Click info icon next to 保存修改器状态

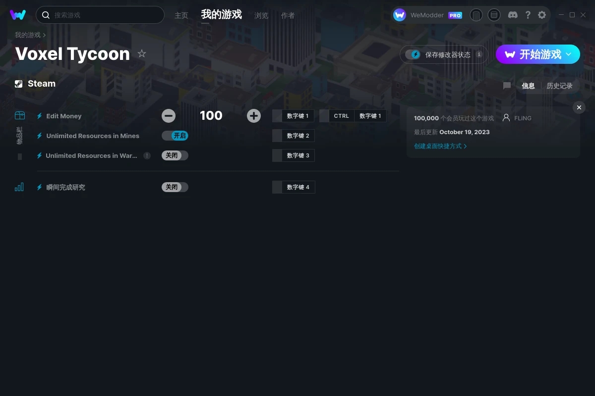(x=479, y=54)
